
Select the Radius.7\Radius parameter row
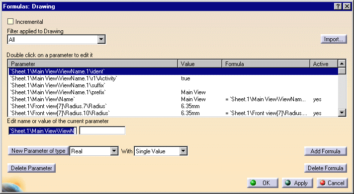[x=174, y=106]
